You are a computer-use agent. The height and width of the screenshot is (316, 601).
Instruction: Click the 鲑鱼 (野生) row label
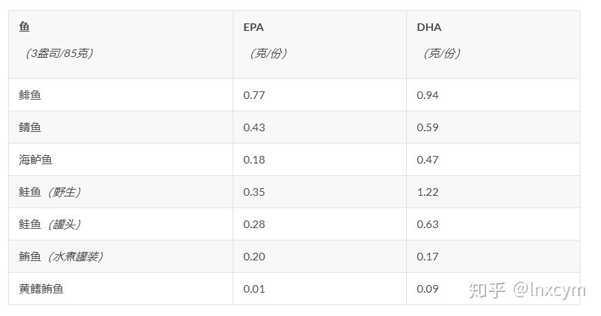coord(50,192)
